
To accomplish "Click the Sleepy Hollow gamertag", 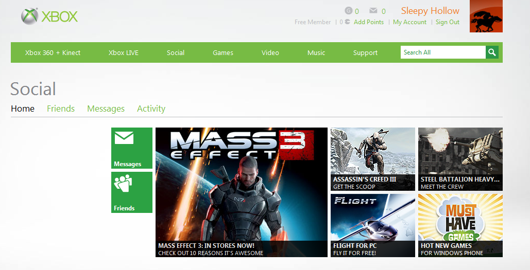I will pyautogui.click(x=430, y=11).
